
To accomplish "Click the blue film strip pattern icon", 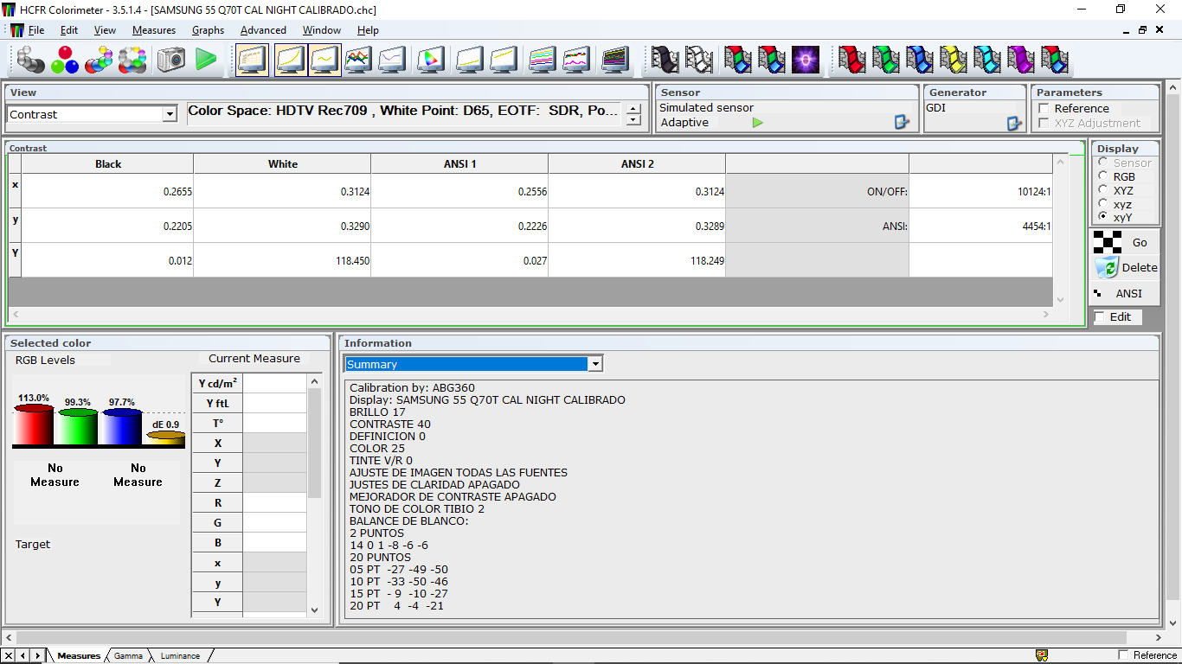I will click(919, 60).
